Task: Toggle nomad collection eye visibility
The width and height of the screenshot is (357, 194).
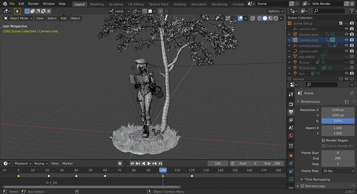Action: pyautogui.click(x=346, y=79)
